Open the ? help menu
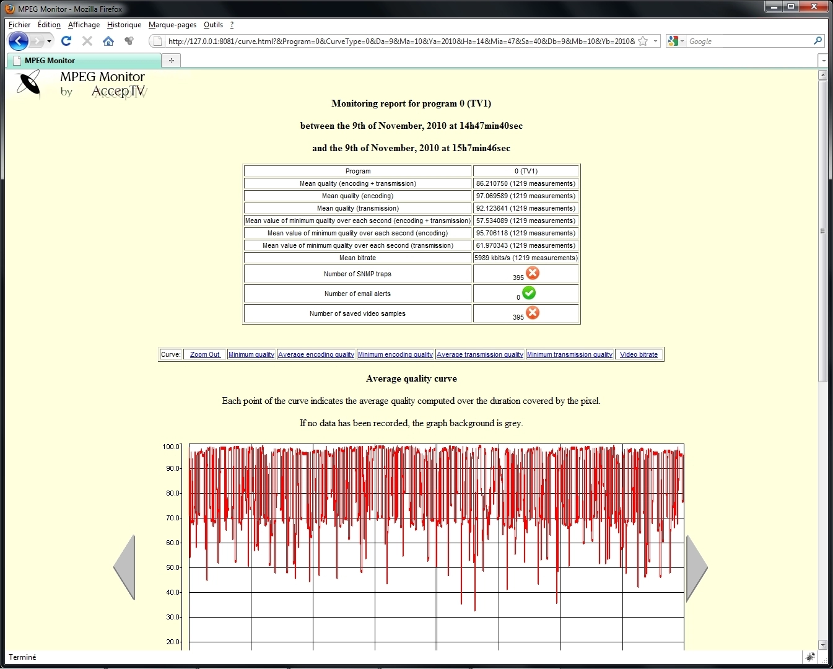The height and width of the screenshot is (669, 833). pos(232,25)
